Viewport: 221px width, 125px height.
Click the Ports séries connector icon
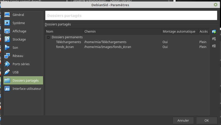click(7, 64)
